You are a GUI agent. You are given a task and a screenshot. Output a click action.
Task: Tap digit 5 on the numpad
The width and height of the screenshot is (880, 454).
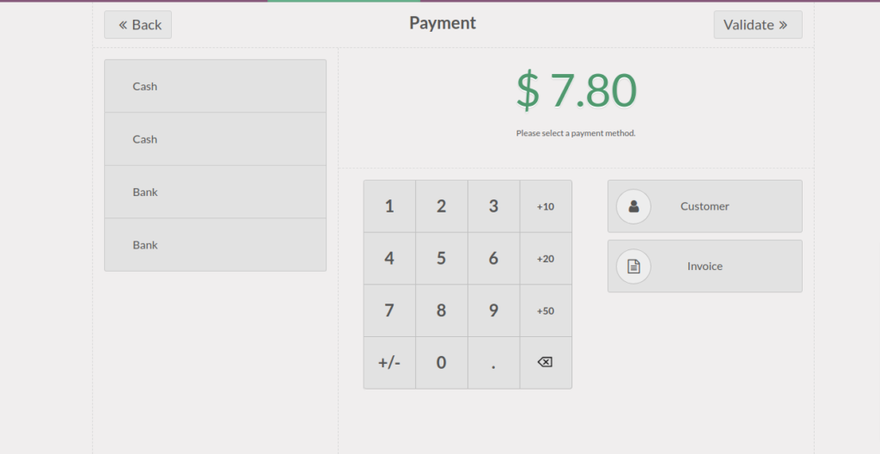(441, 259)
